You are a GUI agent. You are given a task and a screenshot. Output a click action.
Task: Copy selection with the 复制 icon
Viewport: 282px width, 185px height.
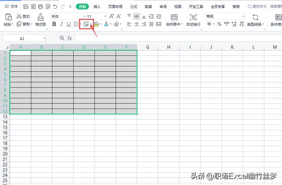click(x=19, y=24)
